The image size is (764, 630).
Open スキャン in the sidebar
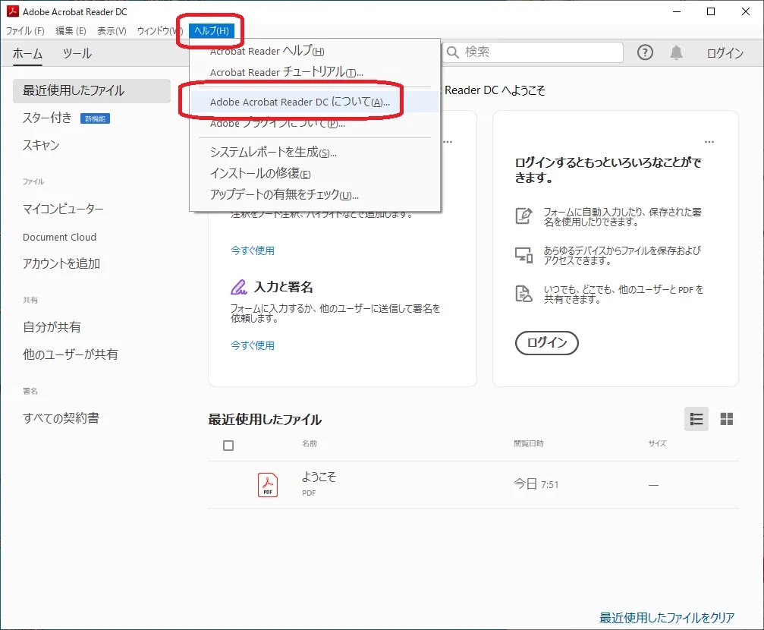click(x=41, y=145)
